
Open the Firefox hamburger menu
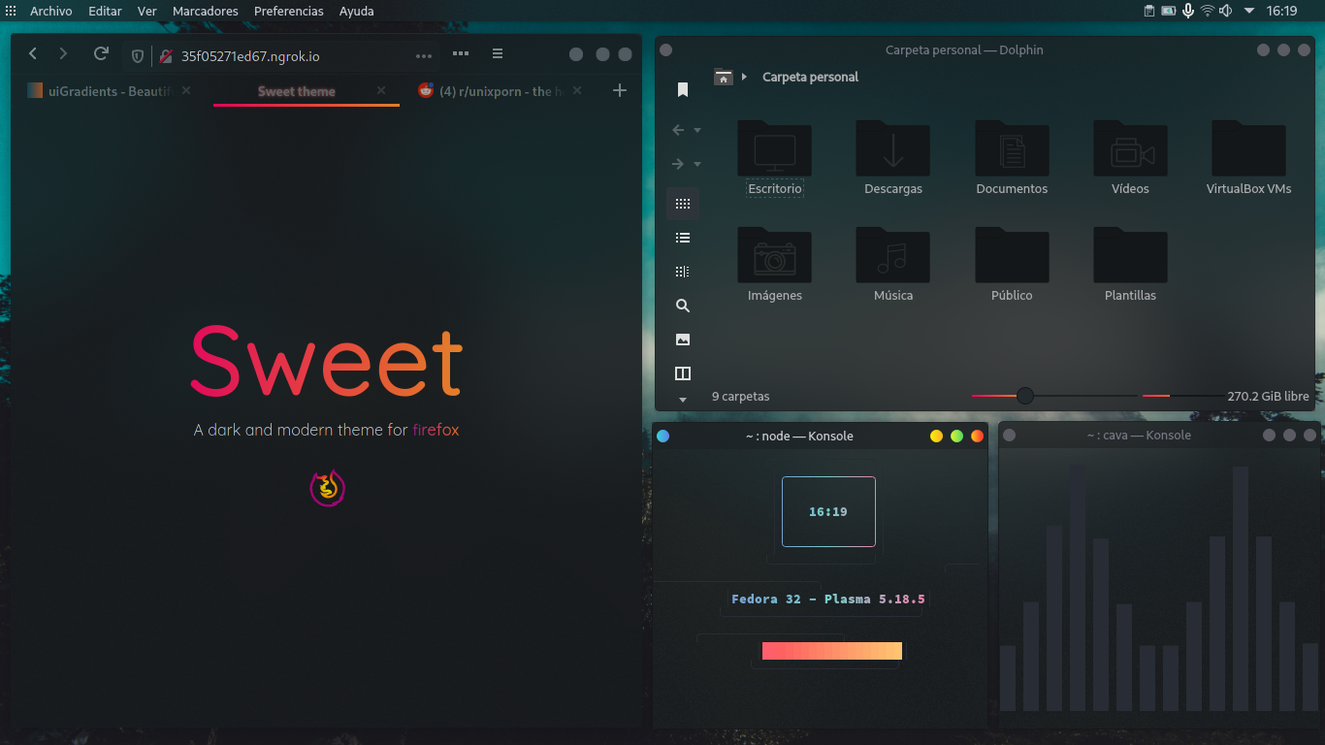[497, 54]
